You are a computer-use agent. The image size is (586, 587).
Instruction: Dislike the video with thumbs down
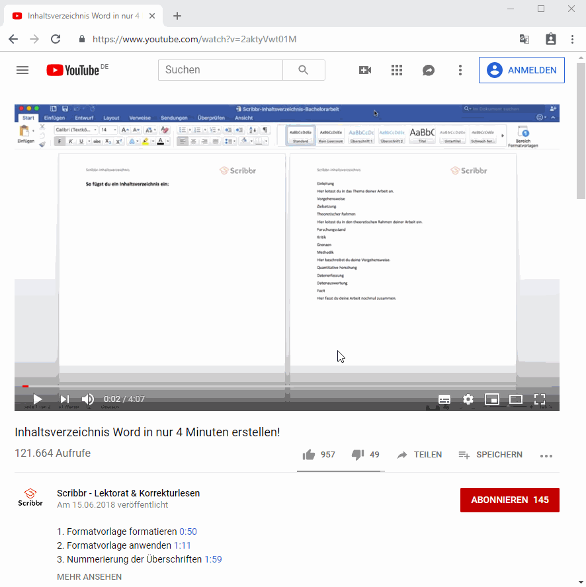[358, 455]
